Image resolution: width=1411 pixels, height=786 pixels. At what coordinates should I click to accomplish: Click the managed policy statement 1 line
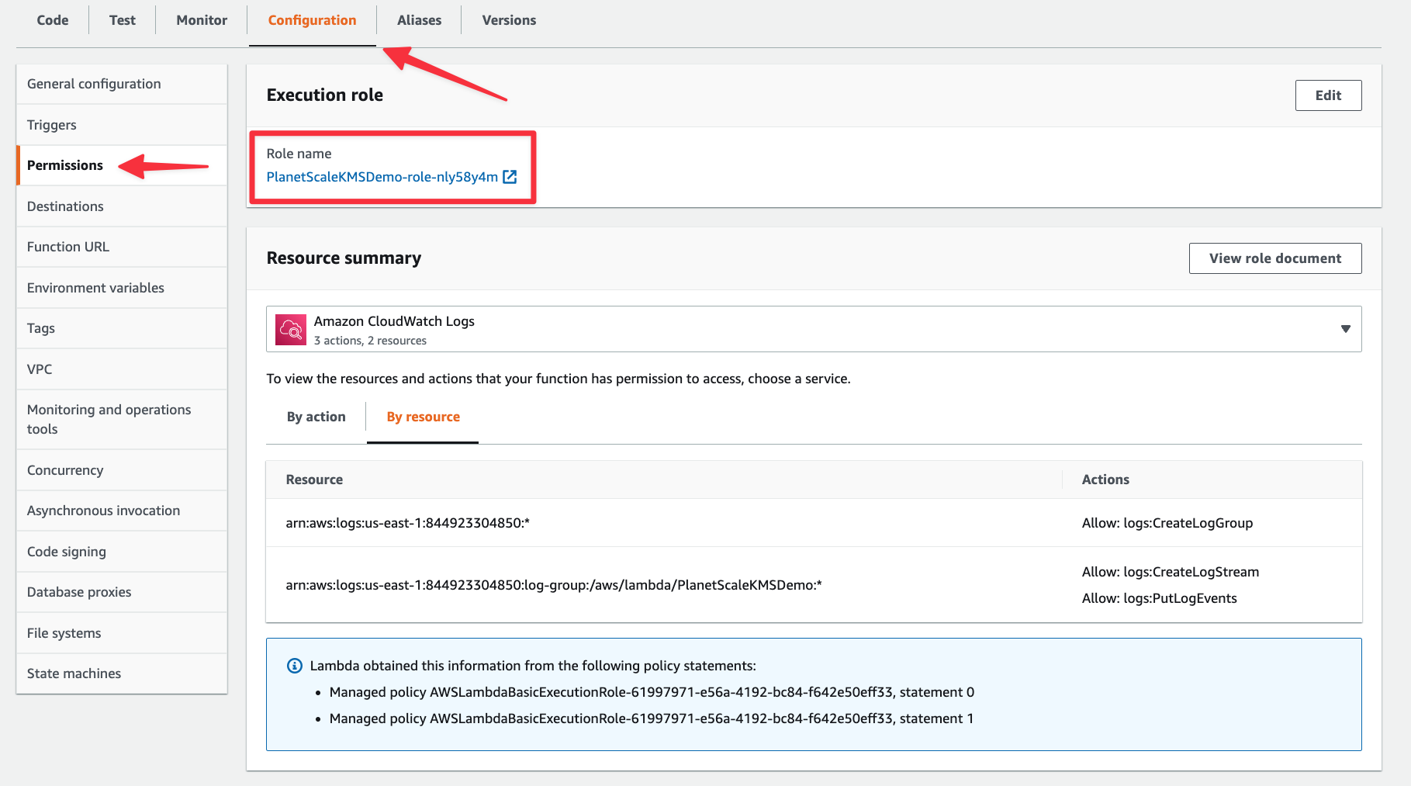pyautogui.click(x=652, y=718)
